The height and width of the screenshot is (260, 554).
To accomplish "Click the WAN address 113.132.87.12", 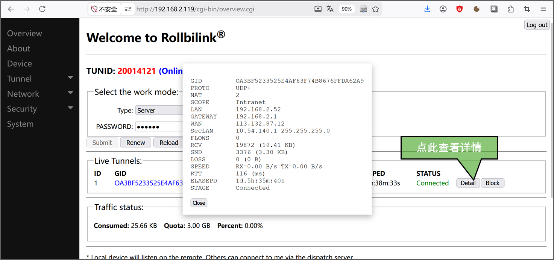I will (x=260, y=123).
